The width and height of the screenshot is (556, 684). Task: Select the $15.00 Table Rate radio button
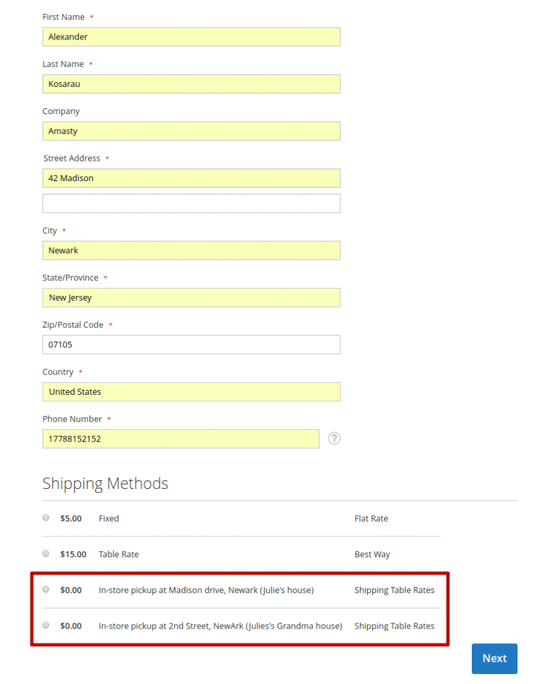(x=45, y=554)
